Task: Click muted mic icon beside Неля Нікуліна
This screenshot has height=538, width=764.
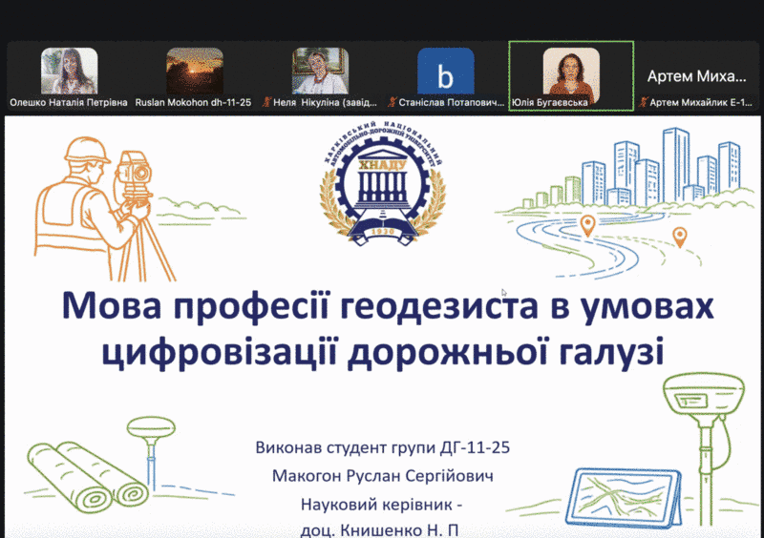Action: [x=265, y=102]
